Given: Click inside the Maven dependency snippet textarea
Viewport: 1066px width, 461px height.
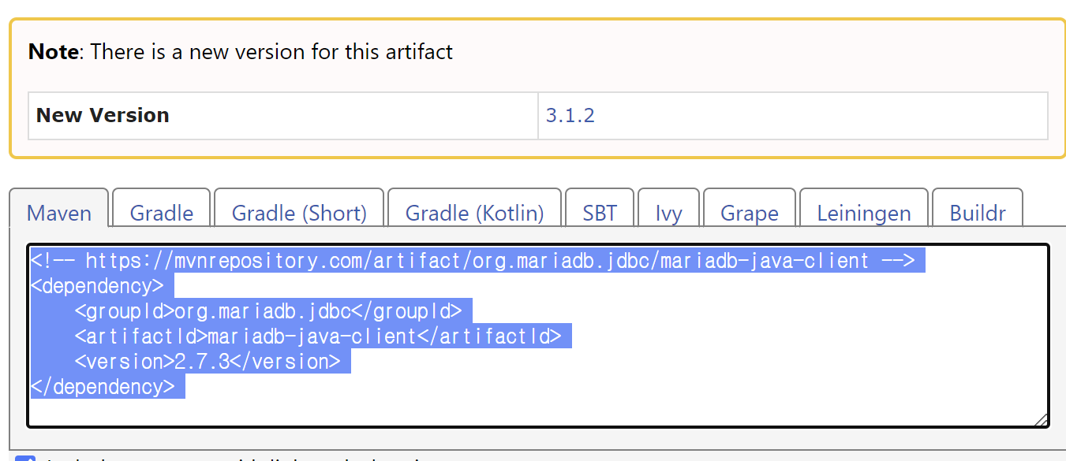Looking at the screenshot, I should 538,336.
